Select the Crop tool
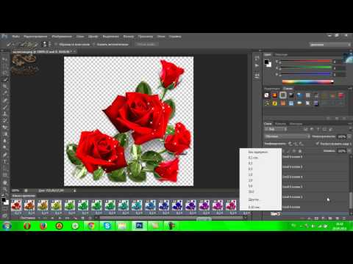The image size is (353, 264). tap(5, 87)
